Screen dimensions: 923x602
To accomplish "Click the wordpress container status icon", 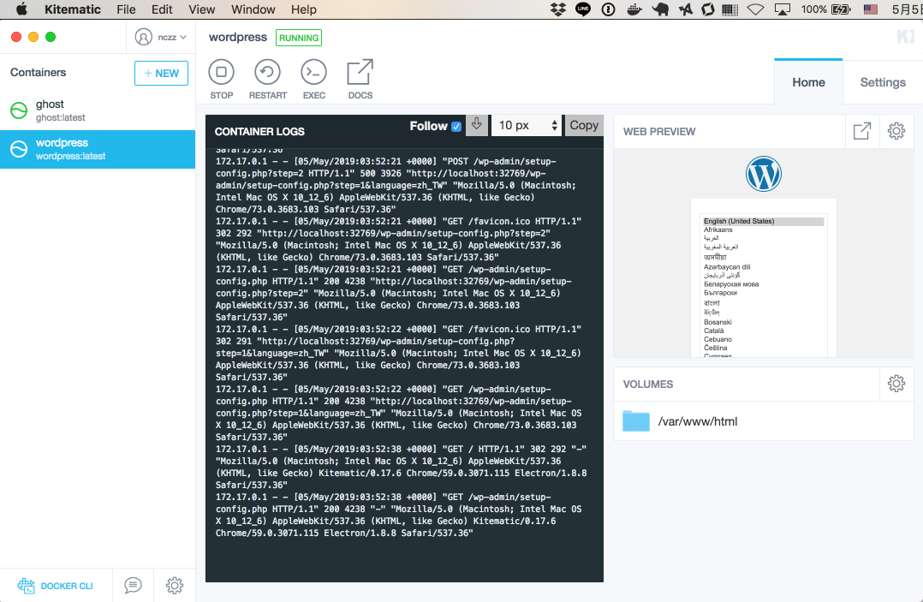I will pos(19,149).
